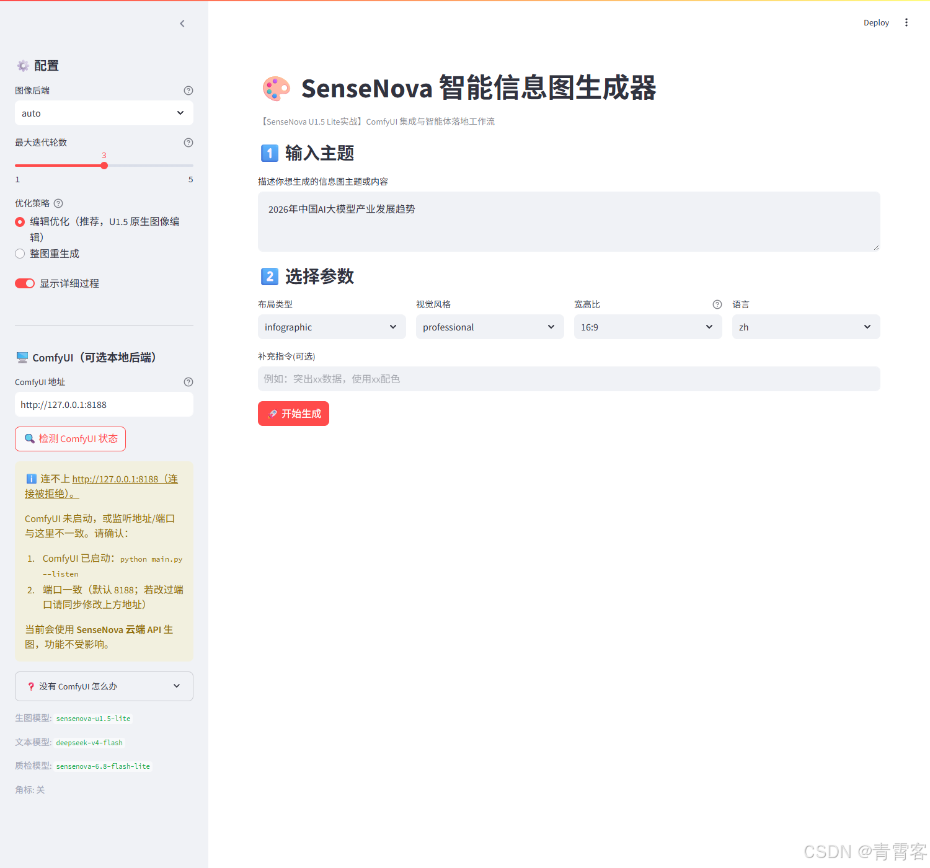Click the 最大迭代轮数 slider handle

click(104, 166)
